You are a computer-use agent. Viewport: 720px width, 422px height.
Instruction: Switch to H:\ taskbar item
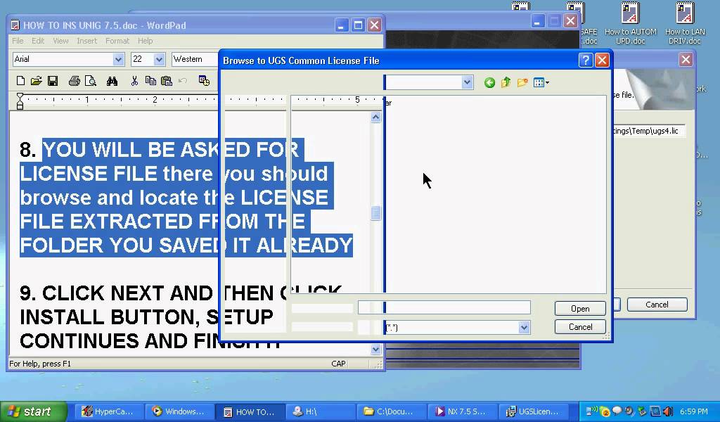321,411
